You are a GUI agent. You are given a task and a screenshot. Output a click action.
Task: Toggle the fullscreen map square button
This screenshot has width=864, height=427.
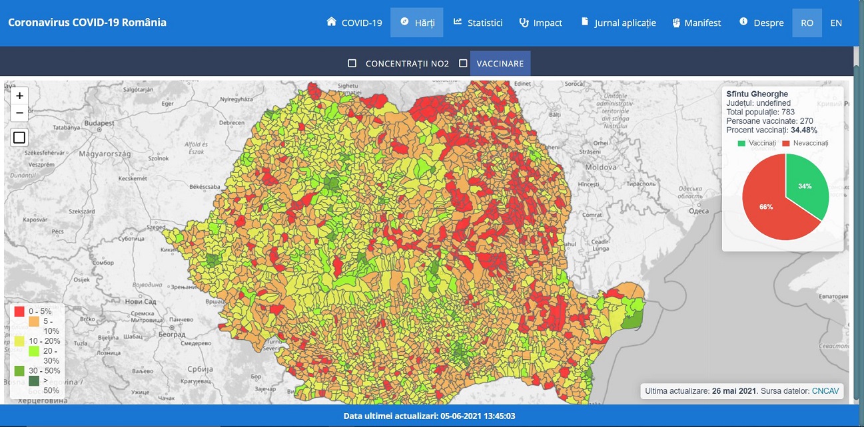coord(19,138)
